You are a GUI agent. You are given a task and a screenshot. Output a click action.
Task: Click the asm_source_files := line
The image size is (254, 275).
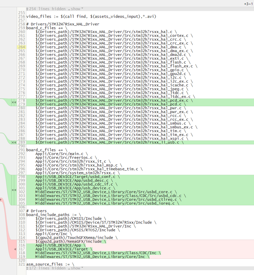click(x=50, y=264)
